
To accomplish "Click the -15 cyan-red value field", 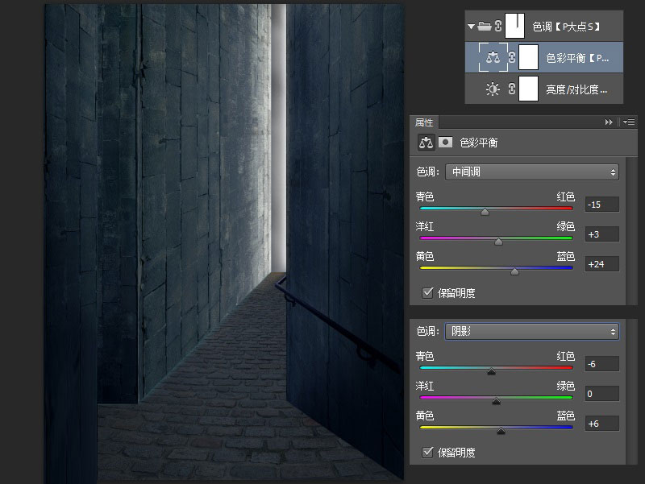I will pos(601,205).
